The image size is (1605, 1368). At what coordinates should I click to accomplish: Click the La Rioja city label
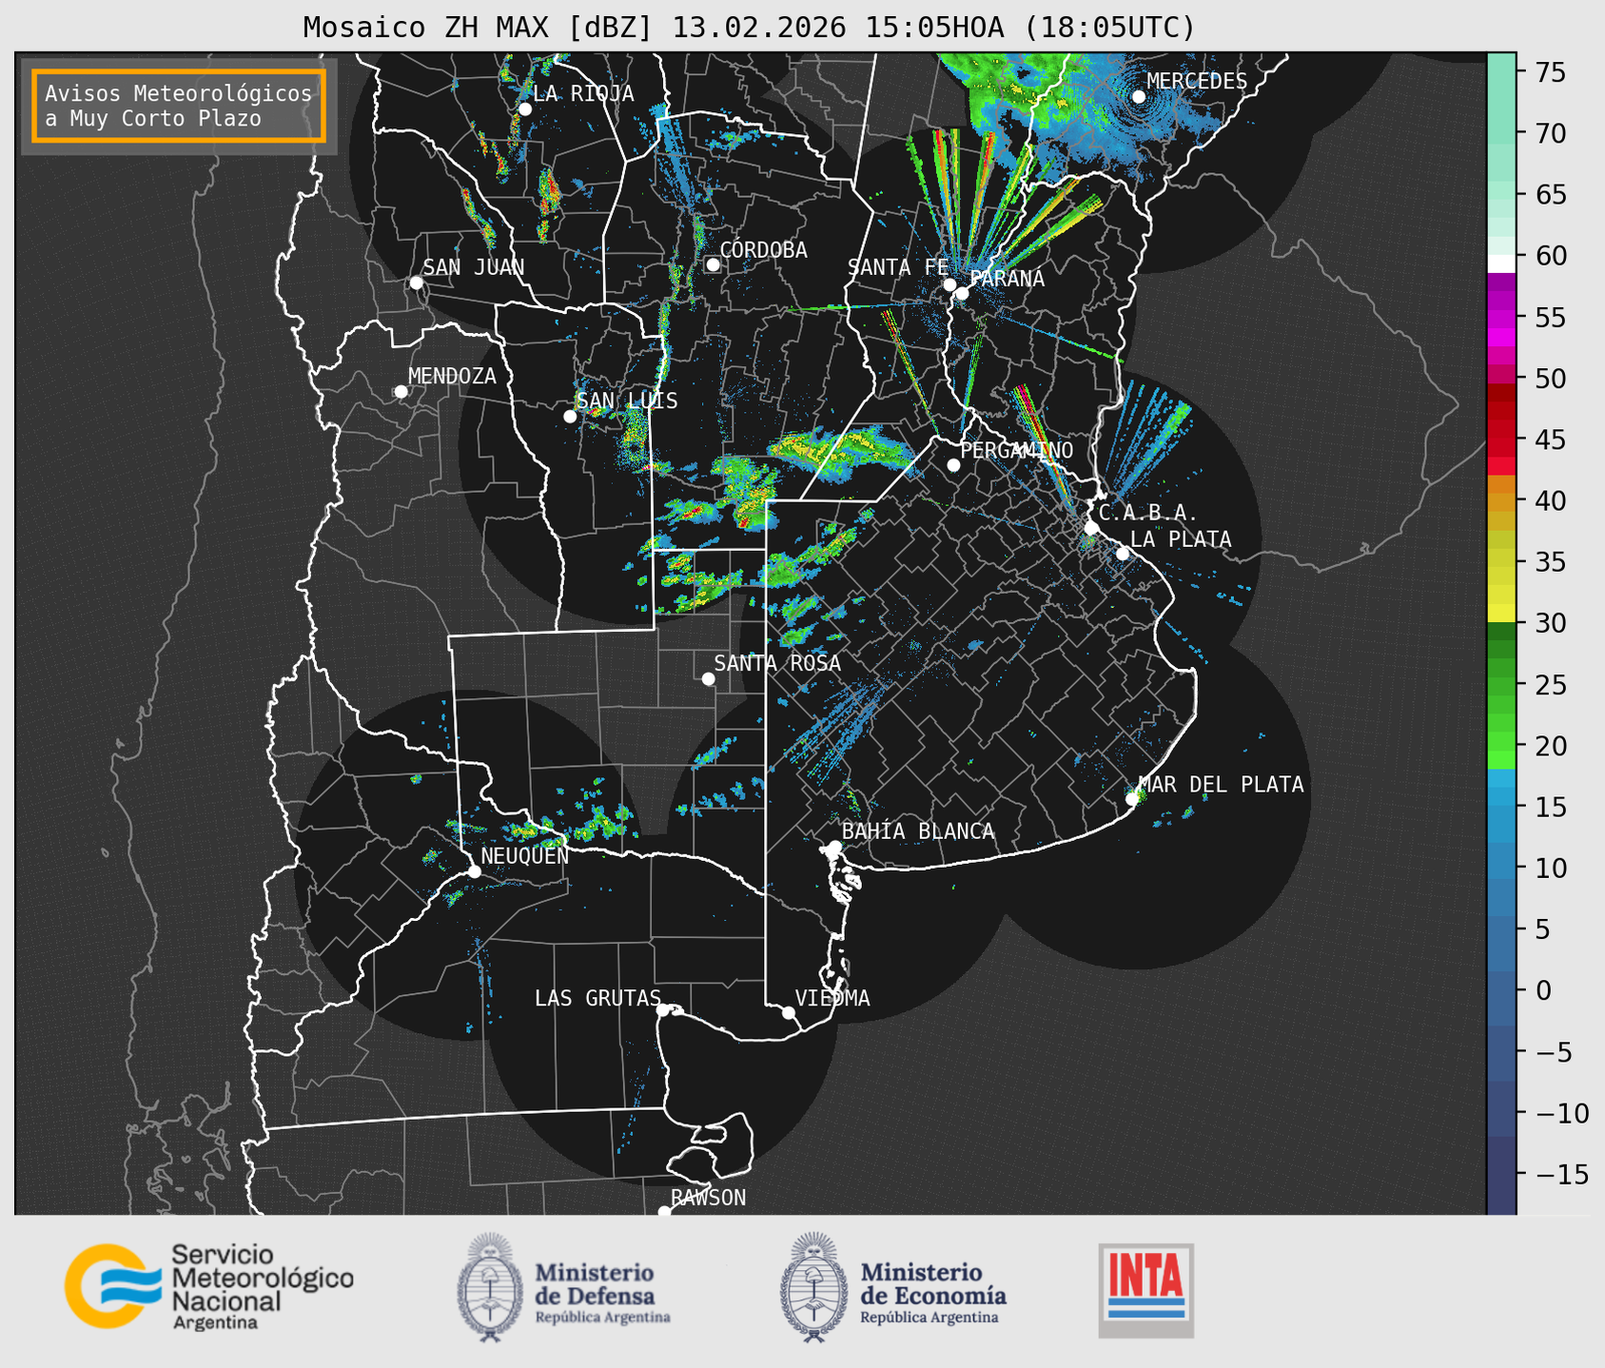click(582, 93)
